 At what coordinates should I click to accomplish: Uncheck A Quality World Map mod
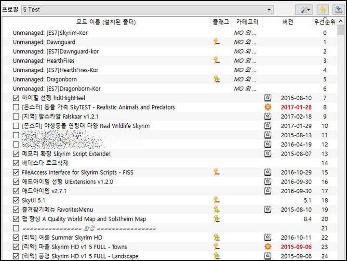tap(16, 219)
